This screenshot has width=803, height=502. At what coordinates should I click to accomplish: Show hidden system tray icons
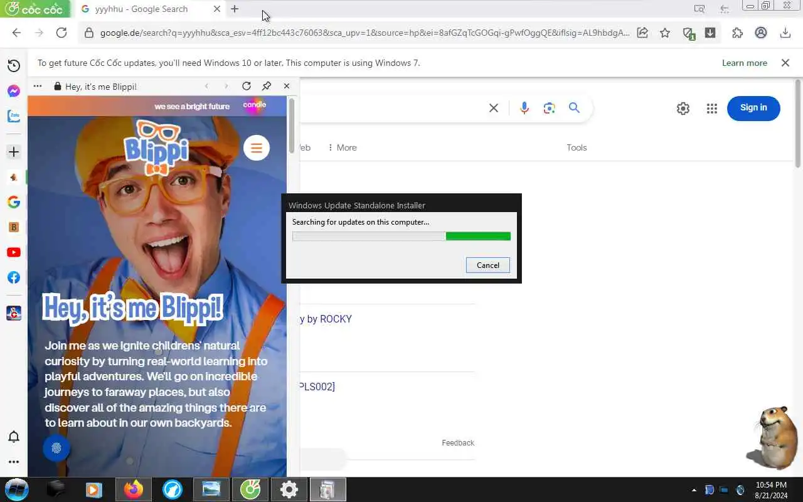click(694, 490)
